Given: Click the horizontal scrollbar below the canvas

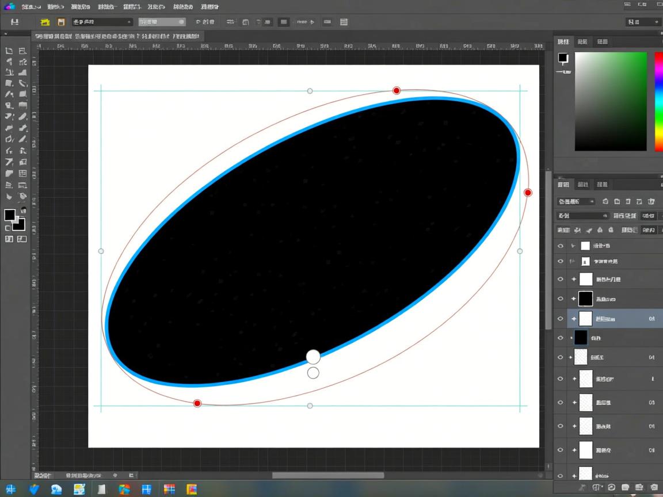Looking at the screenshot, I should point(327,475).
